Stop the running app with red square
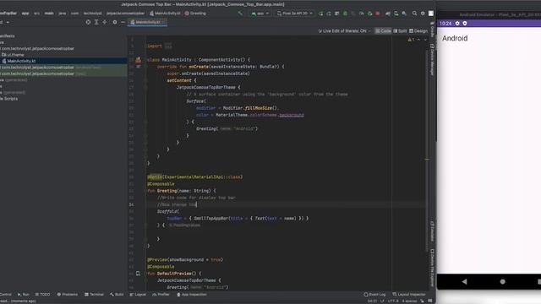The width and height of the screenshot is (541, 304). point(378,14)
